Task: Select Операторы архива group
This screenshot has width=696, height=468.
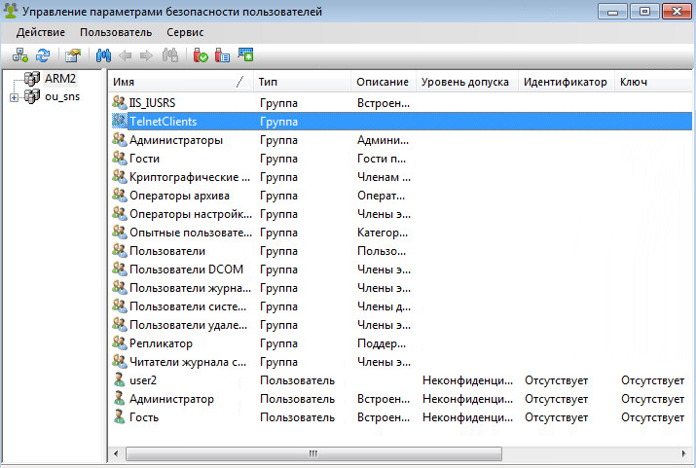Action: pos(179,196)
